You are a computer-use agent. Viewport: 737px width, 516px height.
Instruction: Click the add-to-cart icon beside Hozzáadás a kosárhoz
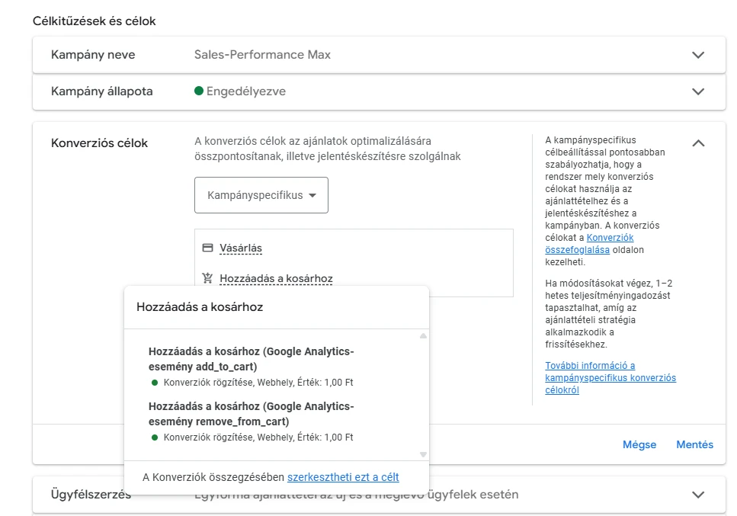[x=207, y=278]
